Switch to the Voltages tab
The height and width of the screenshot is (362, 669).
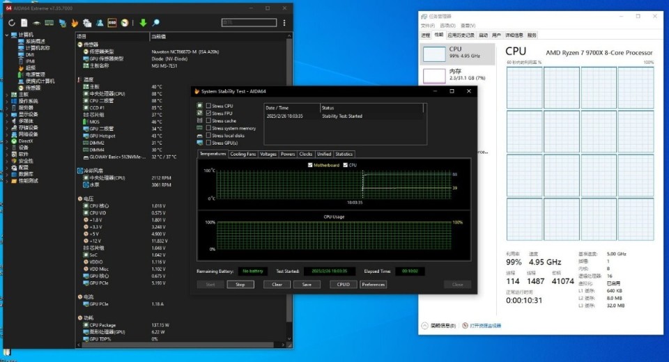tap(268, 155)
